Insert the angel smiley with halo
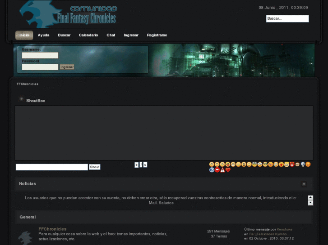This screenshot has width=328, height=245. 286,164
